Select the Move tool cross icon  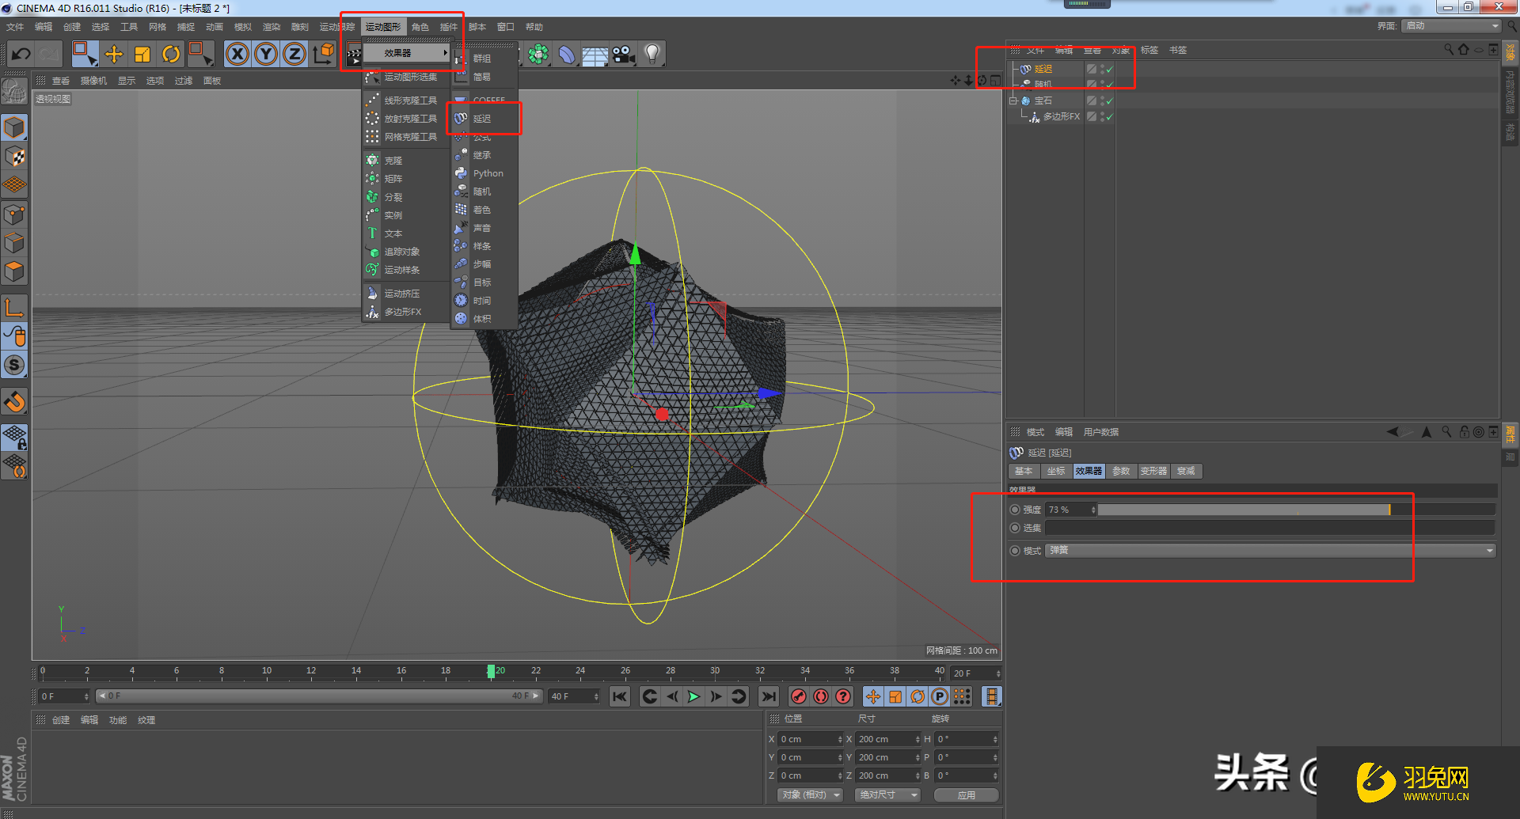(x=114, y=55)
